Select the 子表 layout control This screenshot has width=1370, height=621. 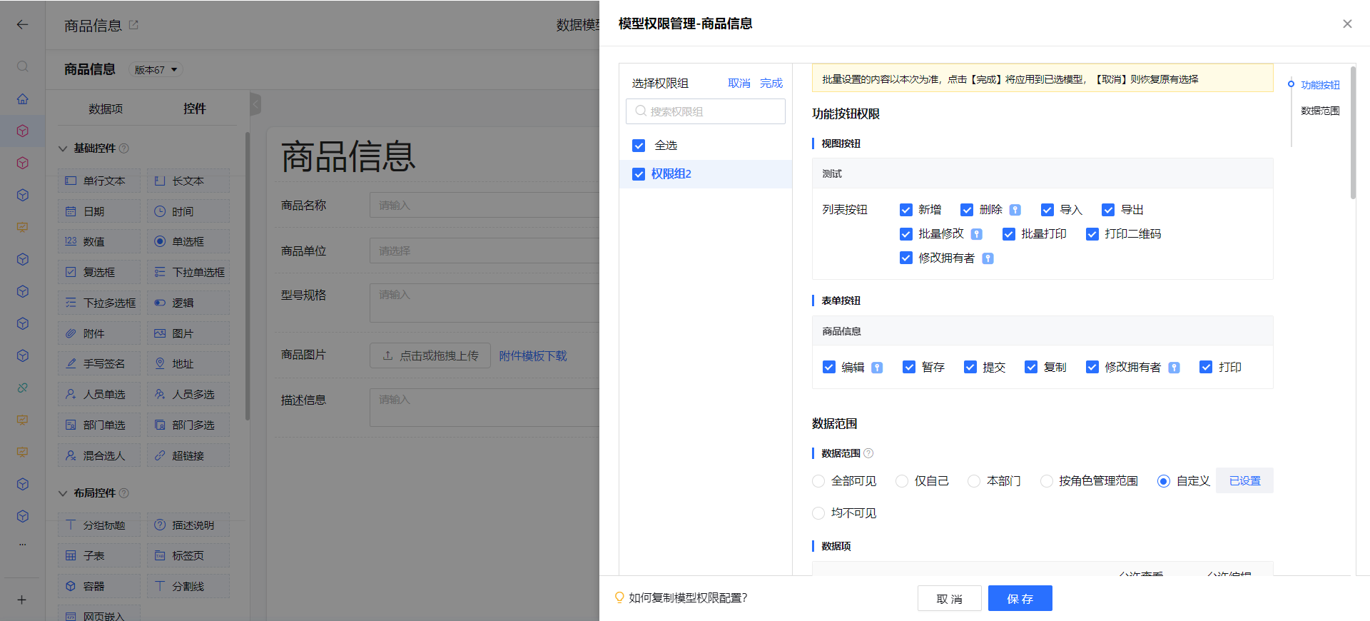[x=99, y=556]
